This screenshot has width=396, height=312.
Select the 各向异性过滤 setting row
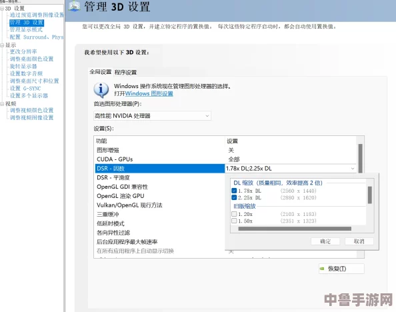coord(160,233)
